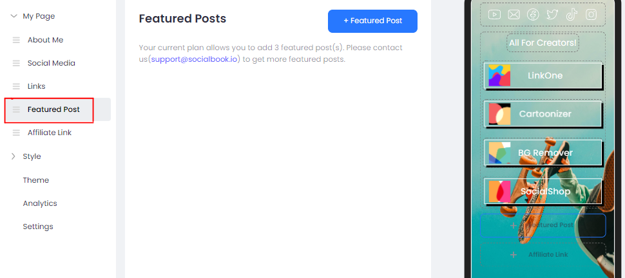The height and width of the screenshot is (278, 625).
Task: Click the Instagram icon in the preview
Action: 591,14
